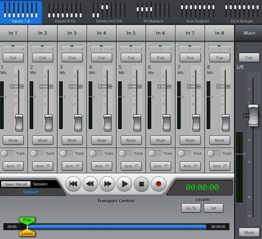The image size is (262, 239).
Task: Click the In 1 channel fader knob
Action: (19, 123)
